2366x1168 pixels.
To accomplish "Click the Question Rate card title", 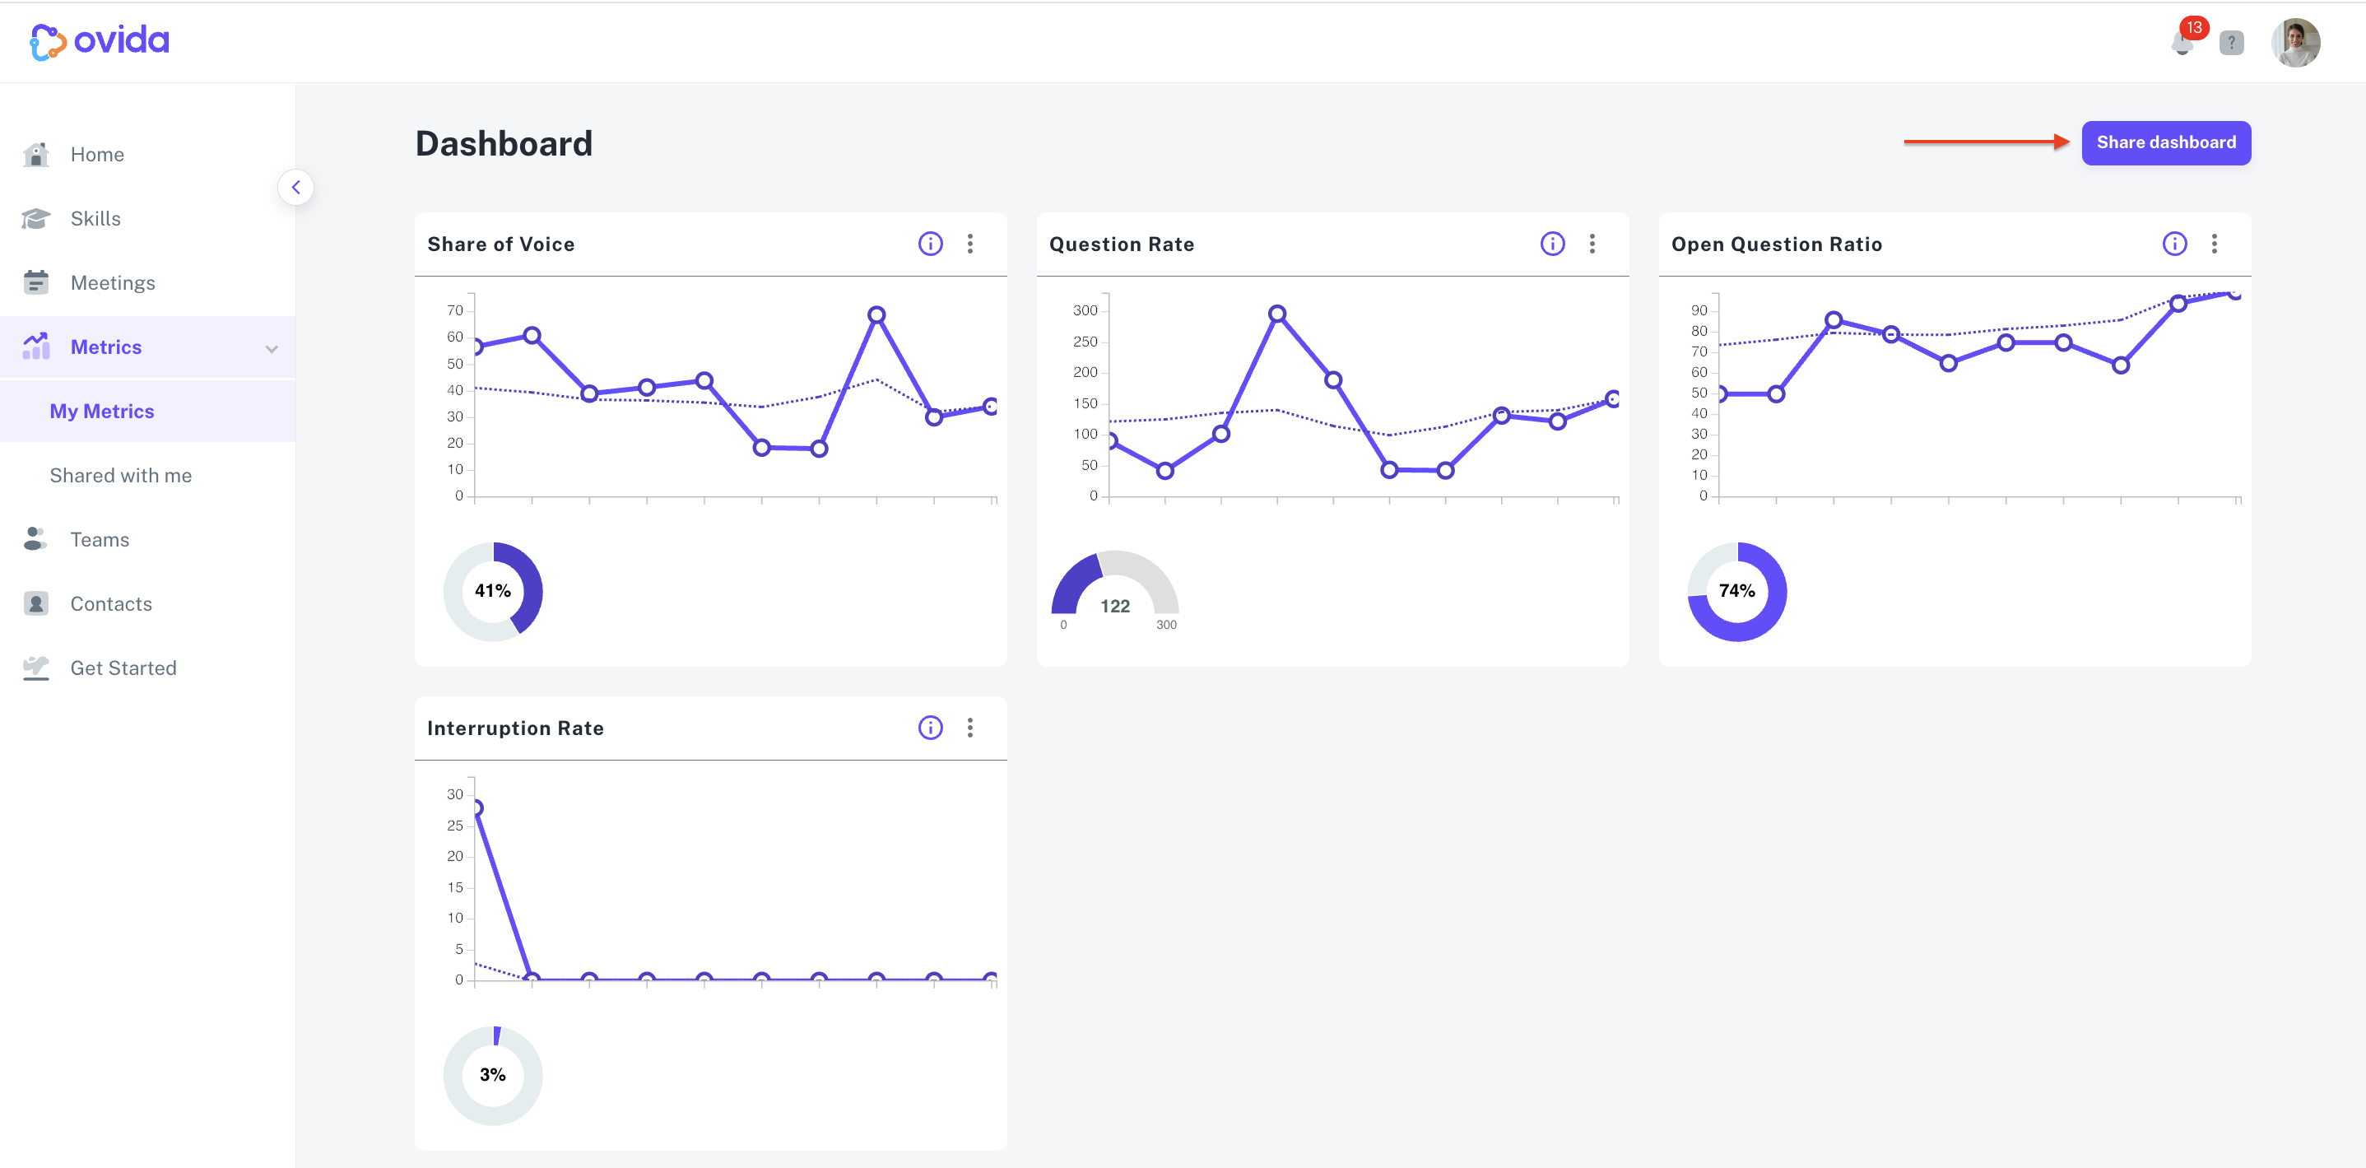I will (x=1122, y=244).
